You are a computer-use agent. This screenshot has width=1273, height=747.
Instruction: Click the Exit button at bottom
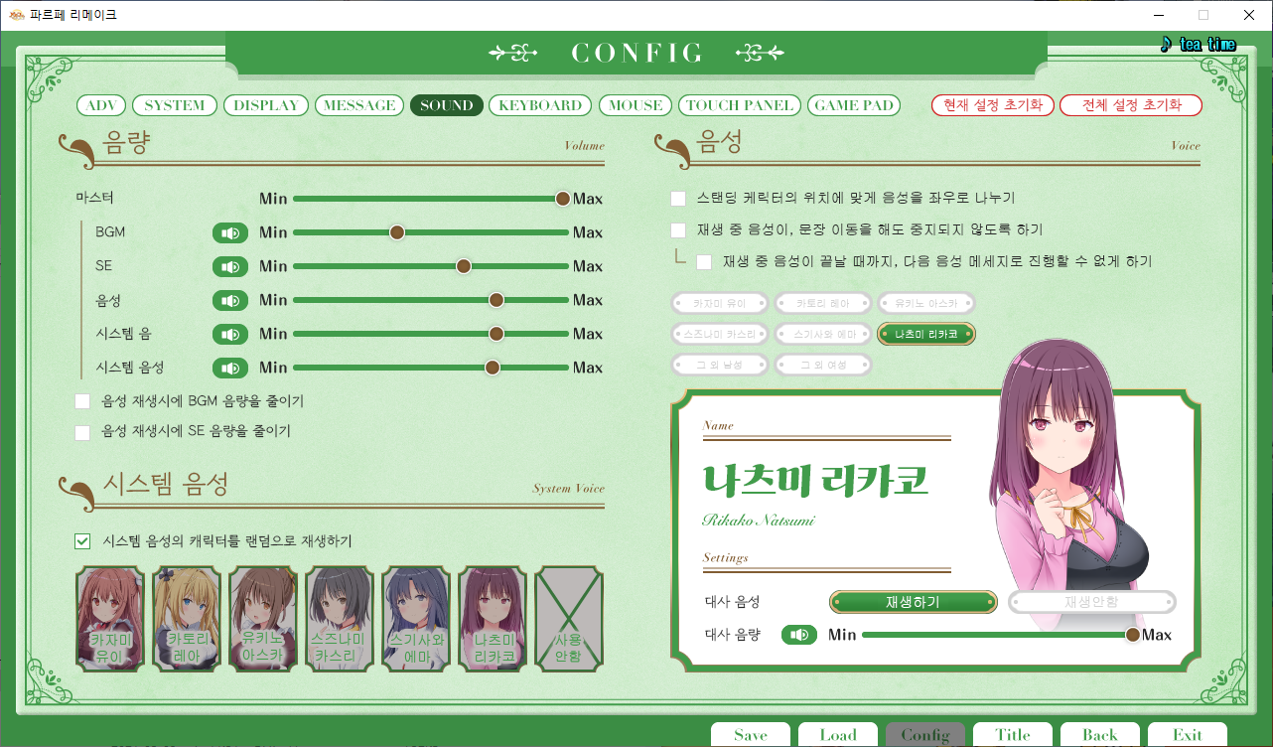[x=1188, y=734]
